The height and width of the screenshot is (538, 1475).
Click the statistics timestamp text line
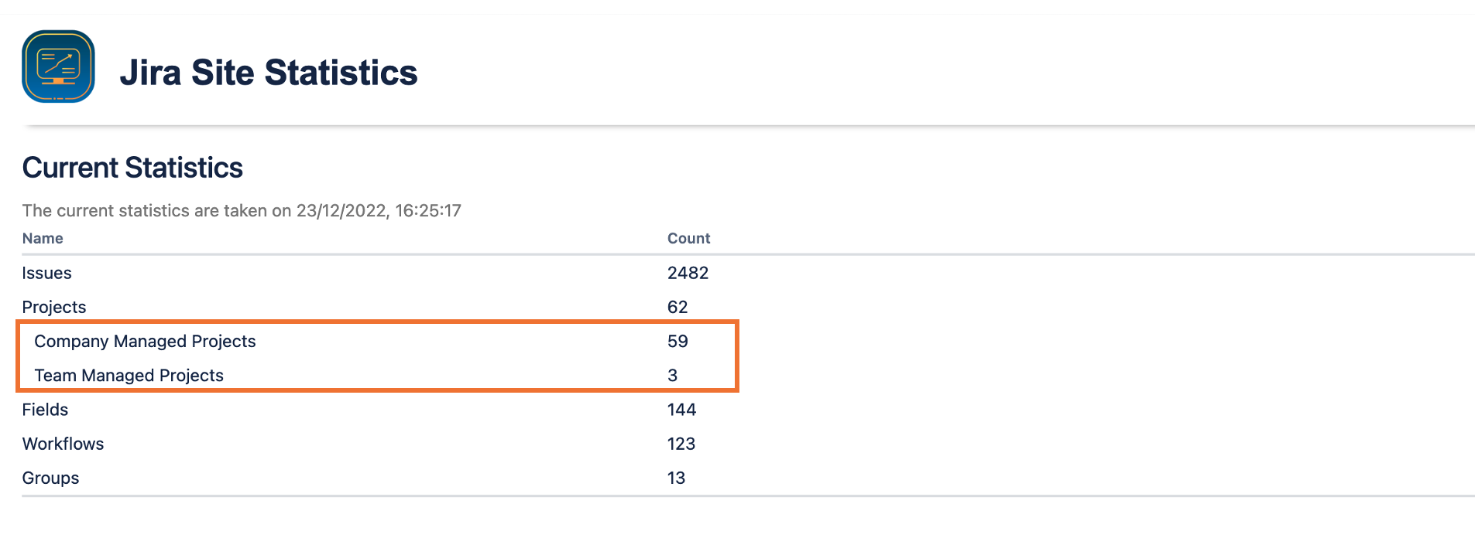click(242, 210)
